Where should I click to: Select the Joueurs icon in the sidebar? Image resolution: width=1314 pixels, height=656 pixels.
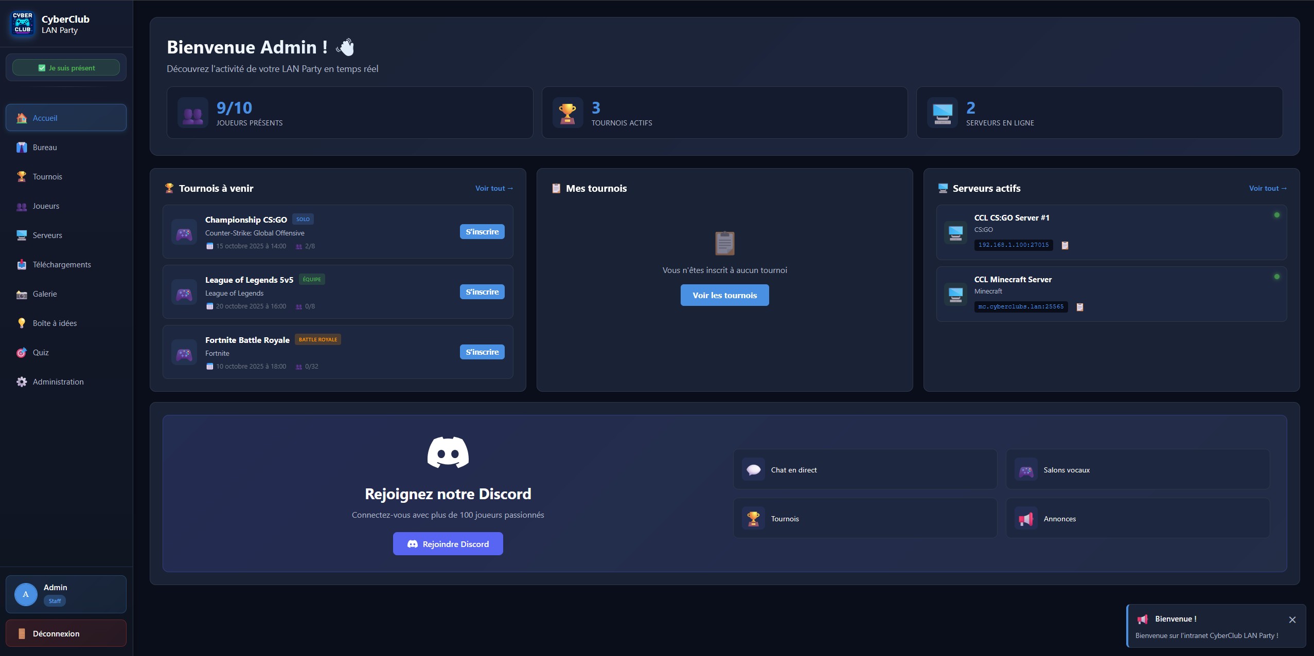22,206
